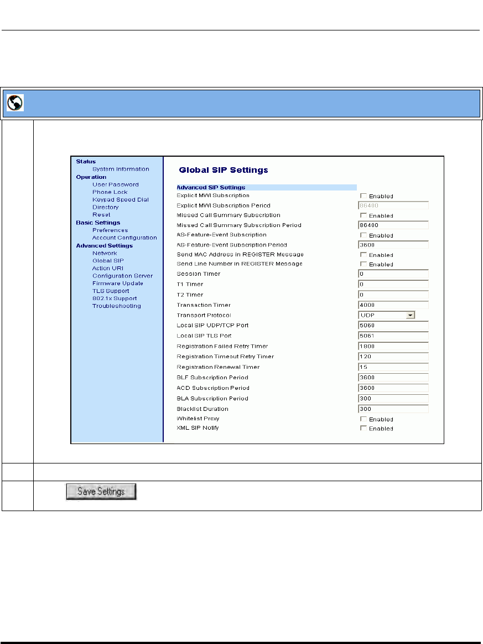Screen dimensions: 483x644
Task: Go to Phone Lock settings
Action: click(x=110, y=192)
